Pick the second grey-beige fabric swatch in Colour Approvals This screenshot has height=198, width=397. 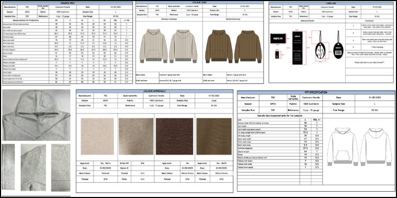[x=136, y=136]
